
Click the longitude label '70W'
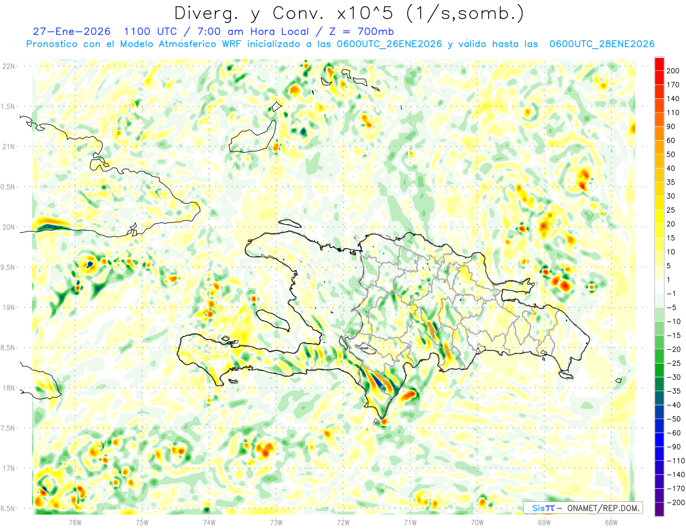[477, 522]
